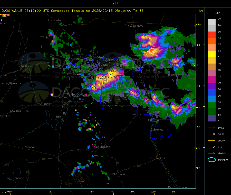The height and width of the screenshot is (195, 231).
Task: Click the 'Goico' map label
Action: pyautogui.click(x=157, y=72)
